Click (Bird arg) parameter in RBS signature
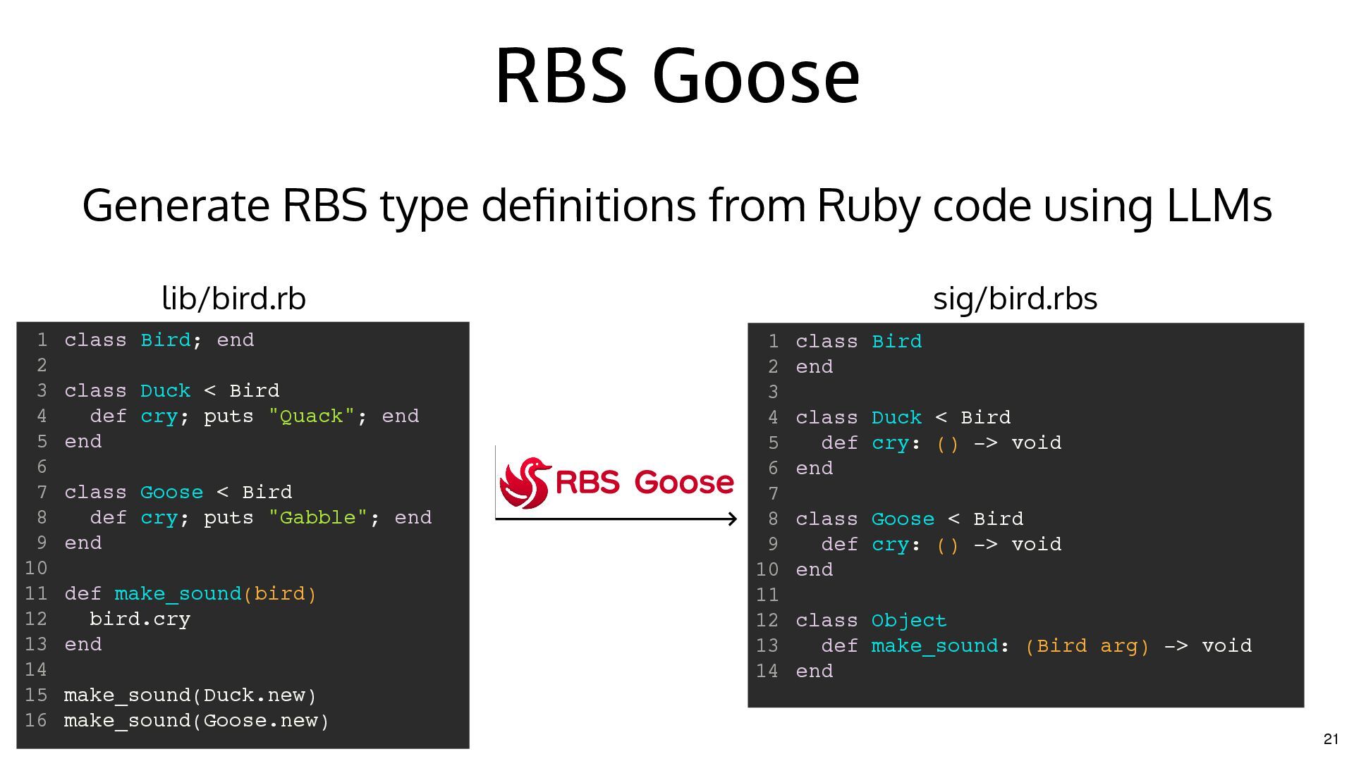1354x761 pixels. [1087, 646]
